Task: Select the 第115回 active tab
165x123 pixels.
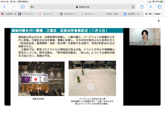Action: [154, 14]
